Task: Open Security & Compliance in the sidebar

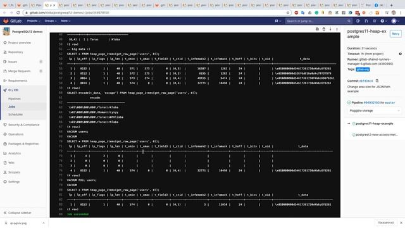Action: [x=24, y=125]
